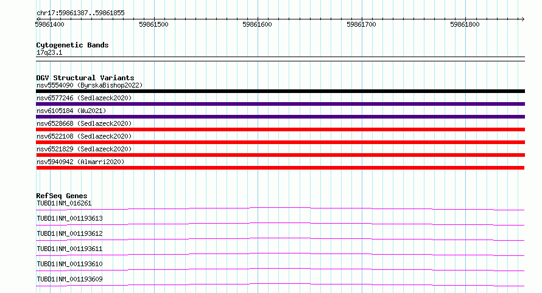Click the purple nsv6577246 variant bar

coord(280,104)
